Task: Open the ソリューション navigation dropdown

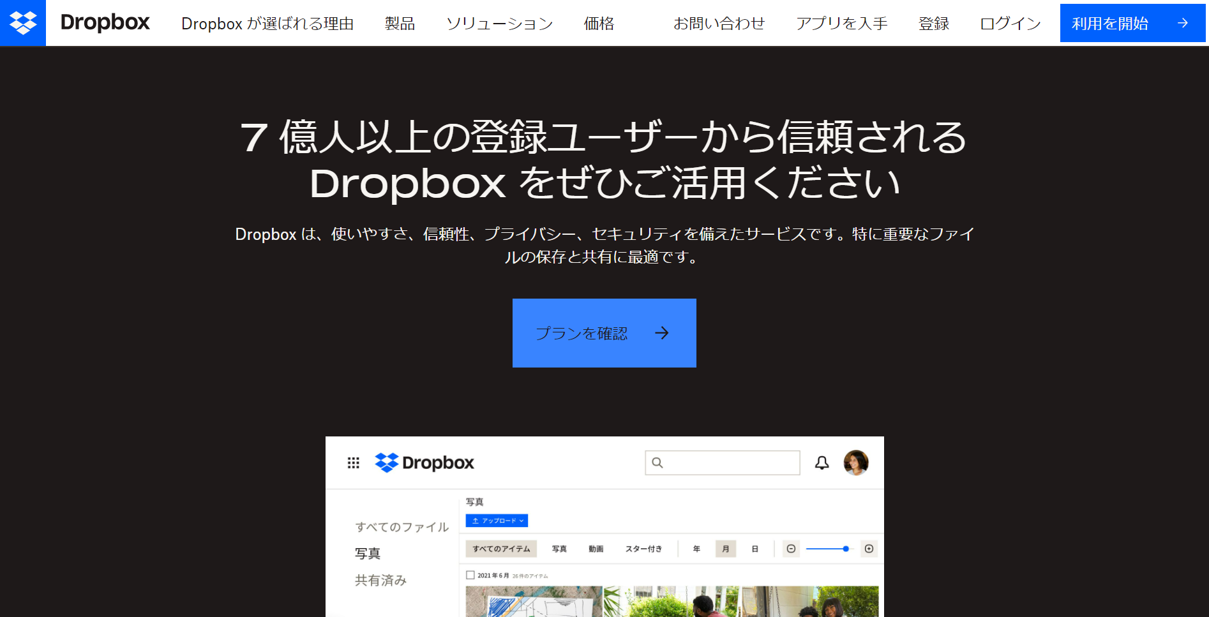Action: pos(500,23)
